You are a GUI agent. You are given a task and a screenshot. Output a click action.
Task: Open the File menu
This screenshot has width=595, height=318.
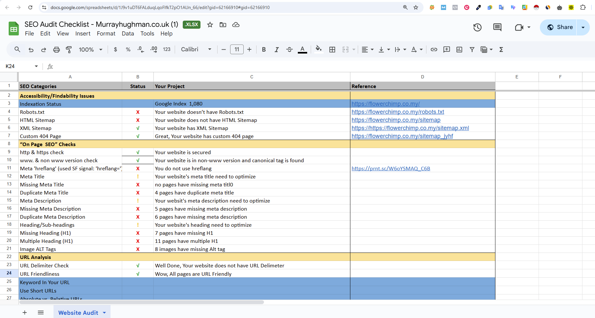(x=29, y=34)
